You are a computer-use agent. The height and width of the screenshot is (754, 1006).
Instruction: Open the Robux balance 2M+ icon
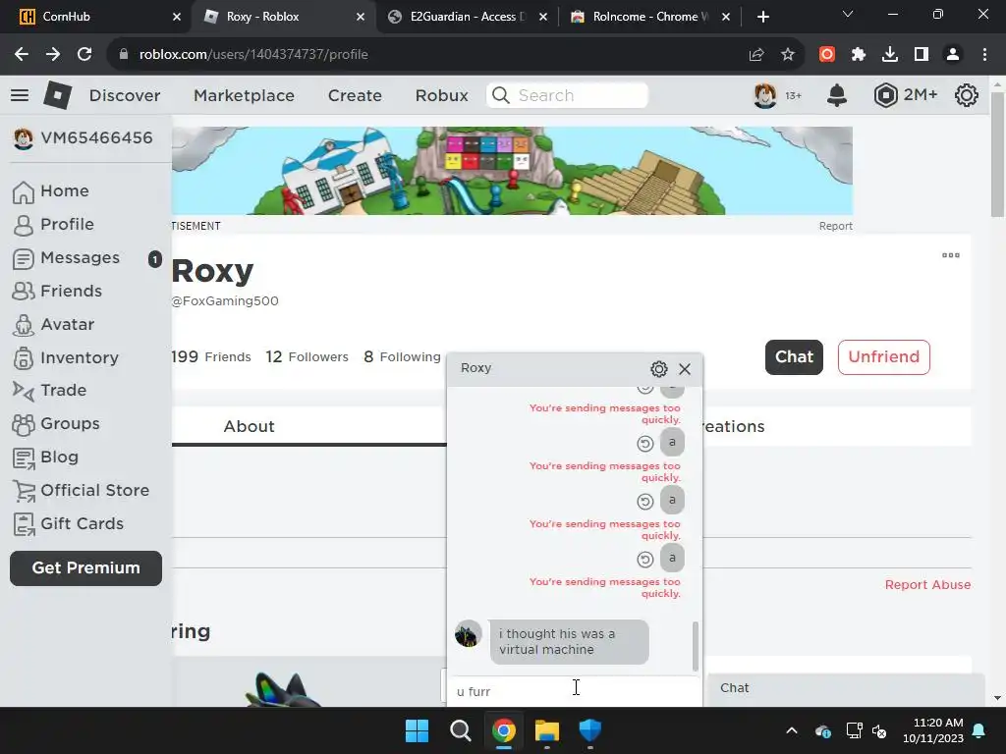(x=885, y=95)
